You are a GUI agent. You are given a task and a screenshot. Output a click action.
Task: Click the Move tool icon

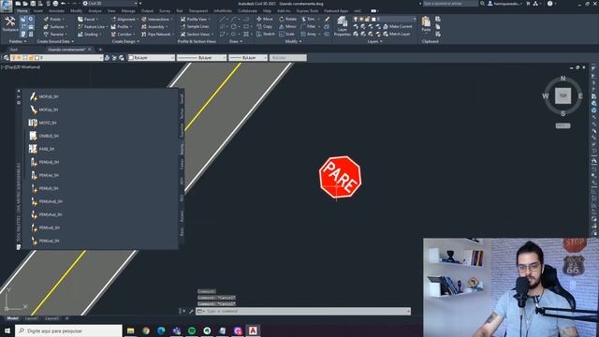[x=259, y=19]
